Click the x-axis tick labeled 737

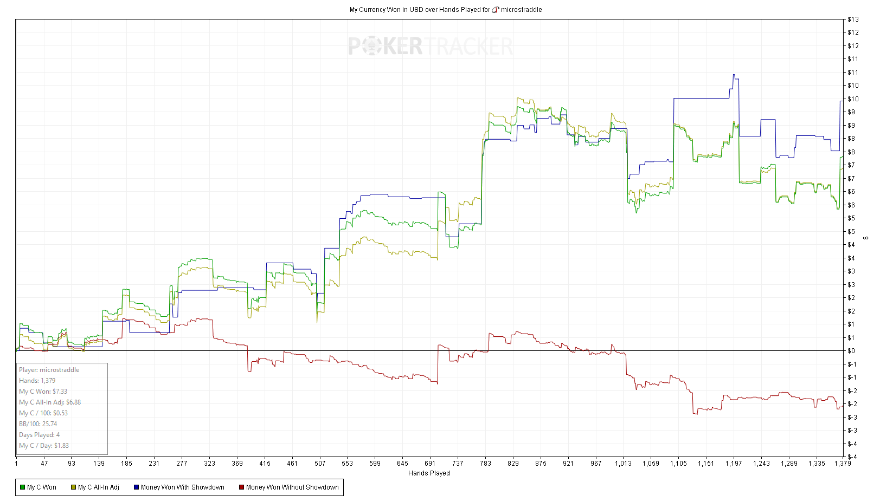(x=458, y=464)
